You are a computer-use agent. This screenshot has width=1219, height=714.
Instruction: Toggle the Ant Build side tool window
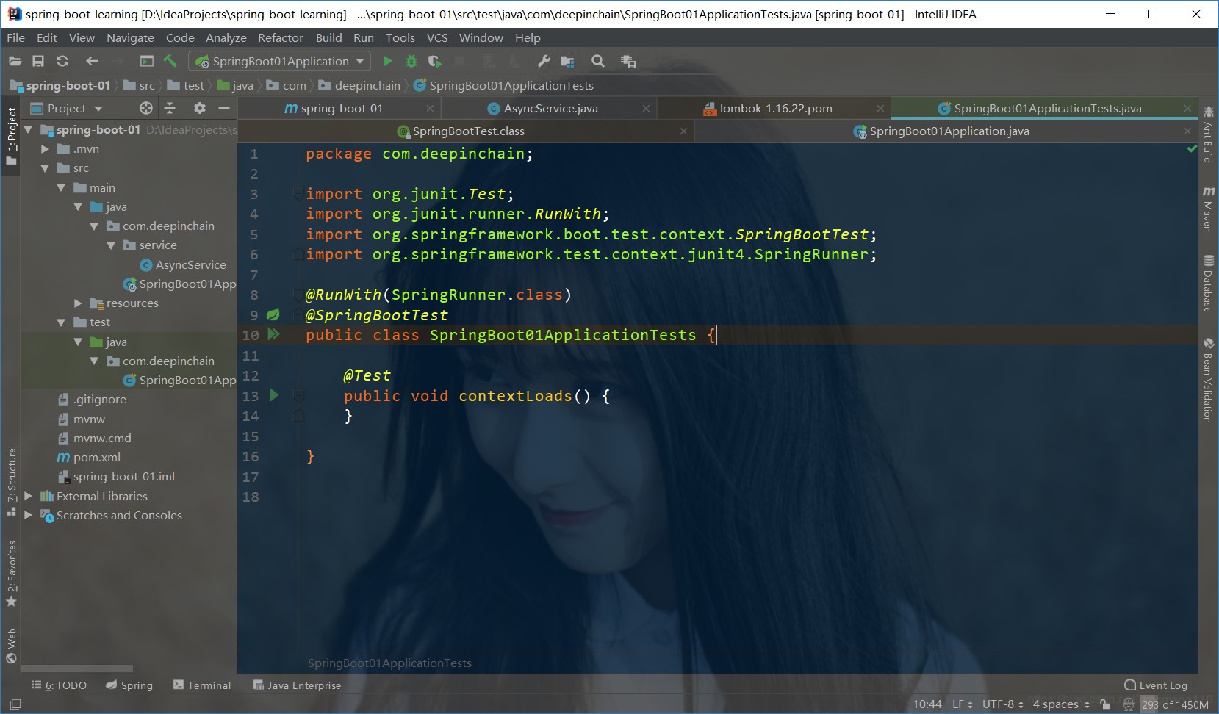1208,134
